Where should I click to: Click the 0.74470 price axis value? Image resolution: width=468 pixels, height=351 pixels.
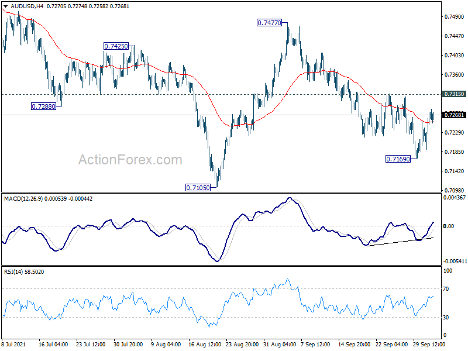point(455,36)
